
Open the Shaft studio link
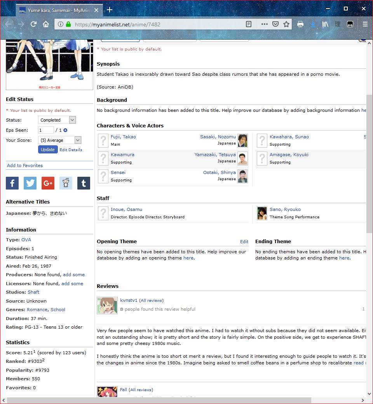click(33, 292)
